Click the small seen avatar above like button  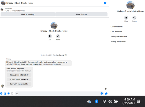(106, 89)
